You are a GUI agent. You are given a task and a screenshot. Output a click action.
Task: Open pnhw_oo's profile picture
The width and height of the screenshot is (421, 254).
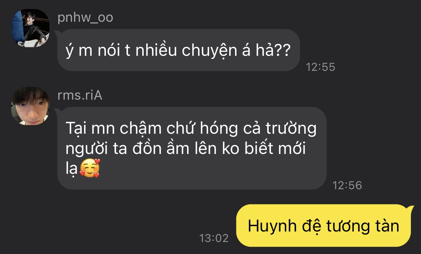(30, 28)
